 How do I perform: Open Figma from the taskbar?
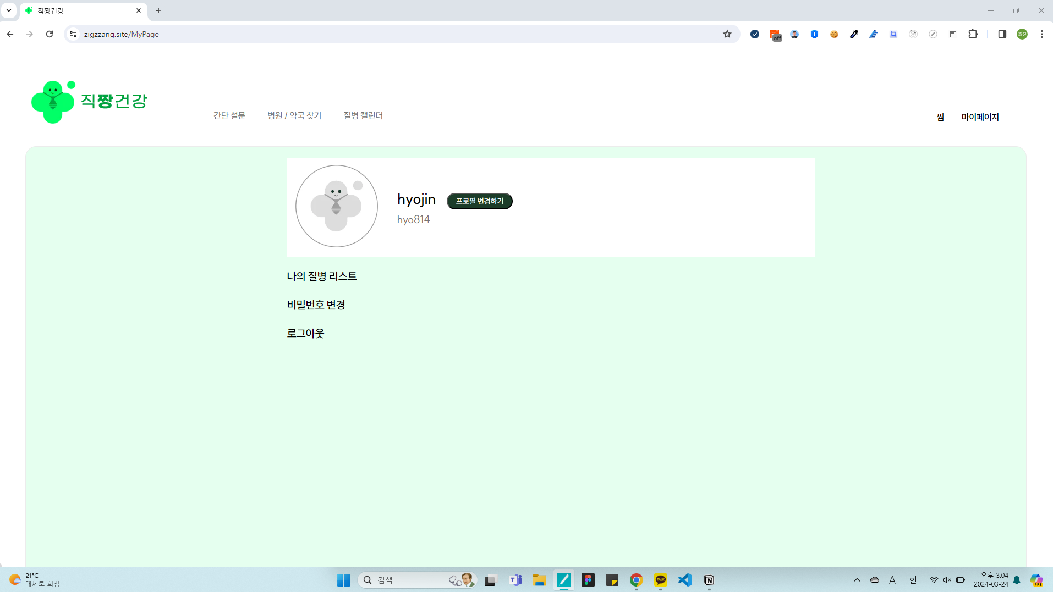pos(588,580)
